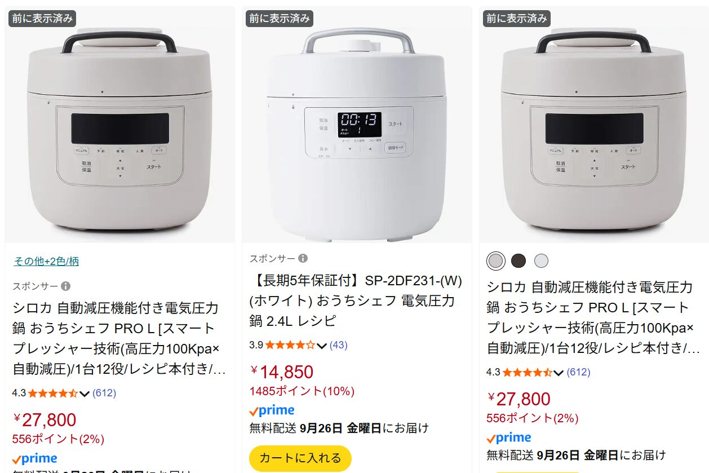Open the 612 reviews link of third product
Viewport: 709px width, 473px height.
578,372
